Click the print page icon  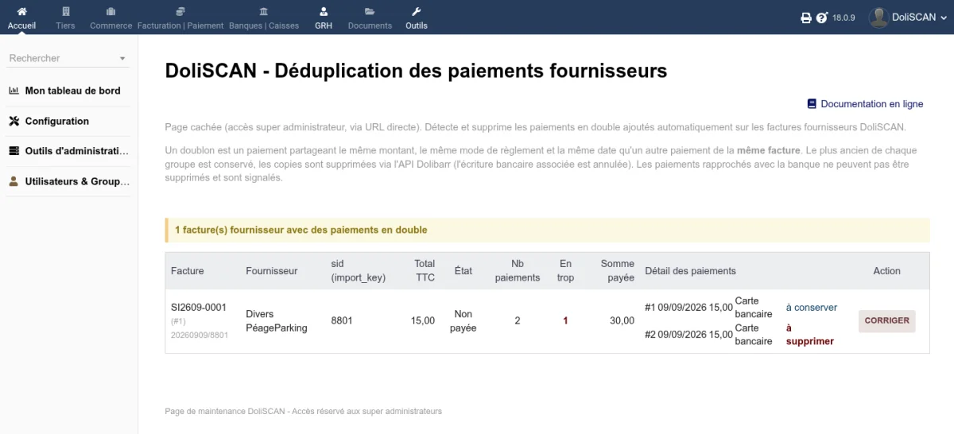click(806, 17)
